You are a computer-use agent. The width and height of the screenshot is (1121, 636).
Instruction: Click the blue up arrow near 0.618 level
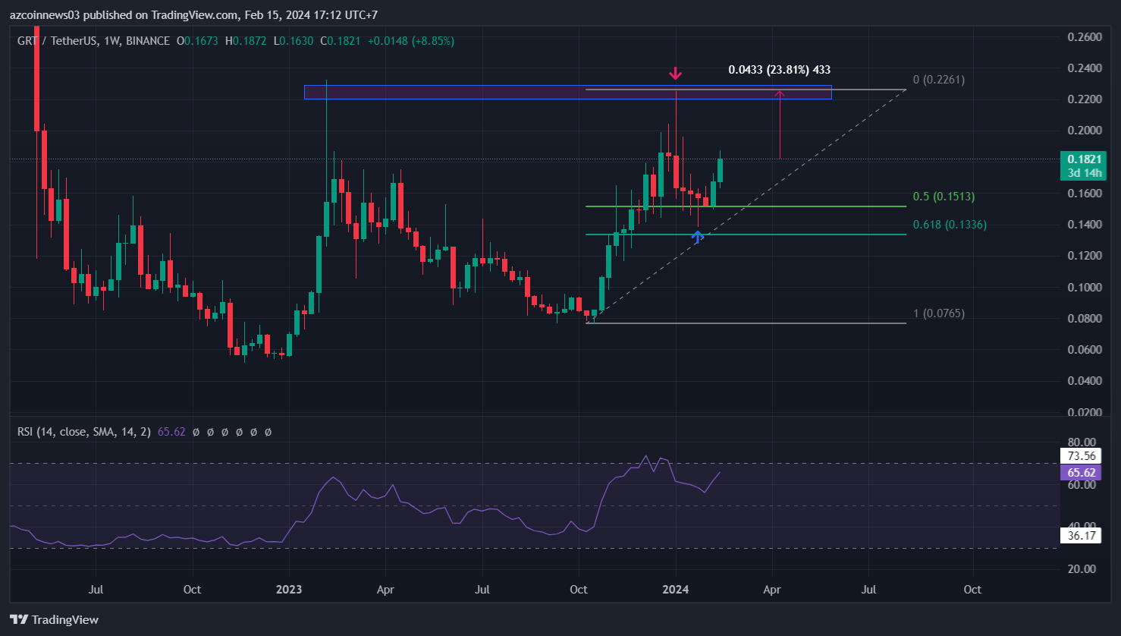pyautogui.click(x=697, y=237)
